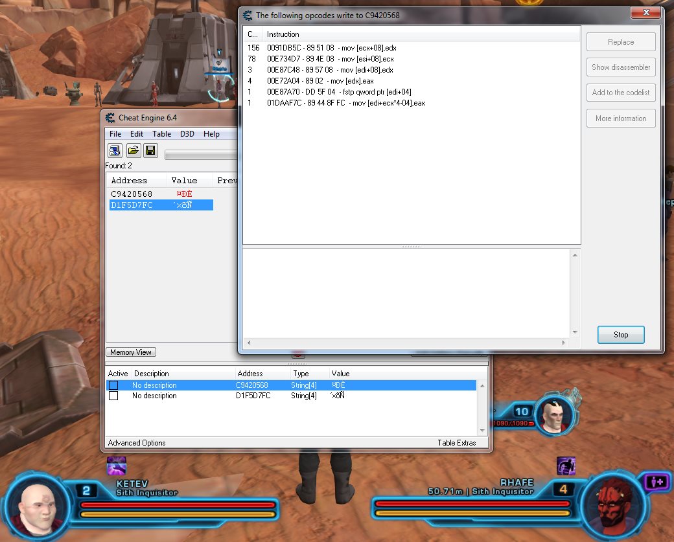The height and width of the screenshot is (542, 674).
Task: Open the Table menu
Action: [161, 134]
